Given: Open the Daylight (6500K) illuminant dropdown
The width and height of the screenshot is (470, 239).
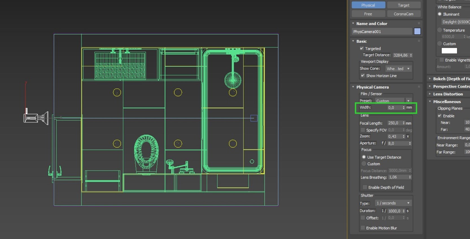Looking at the screenshot, I should tap(455, 22).
